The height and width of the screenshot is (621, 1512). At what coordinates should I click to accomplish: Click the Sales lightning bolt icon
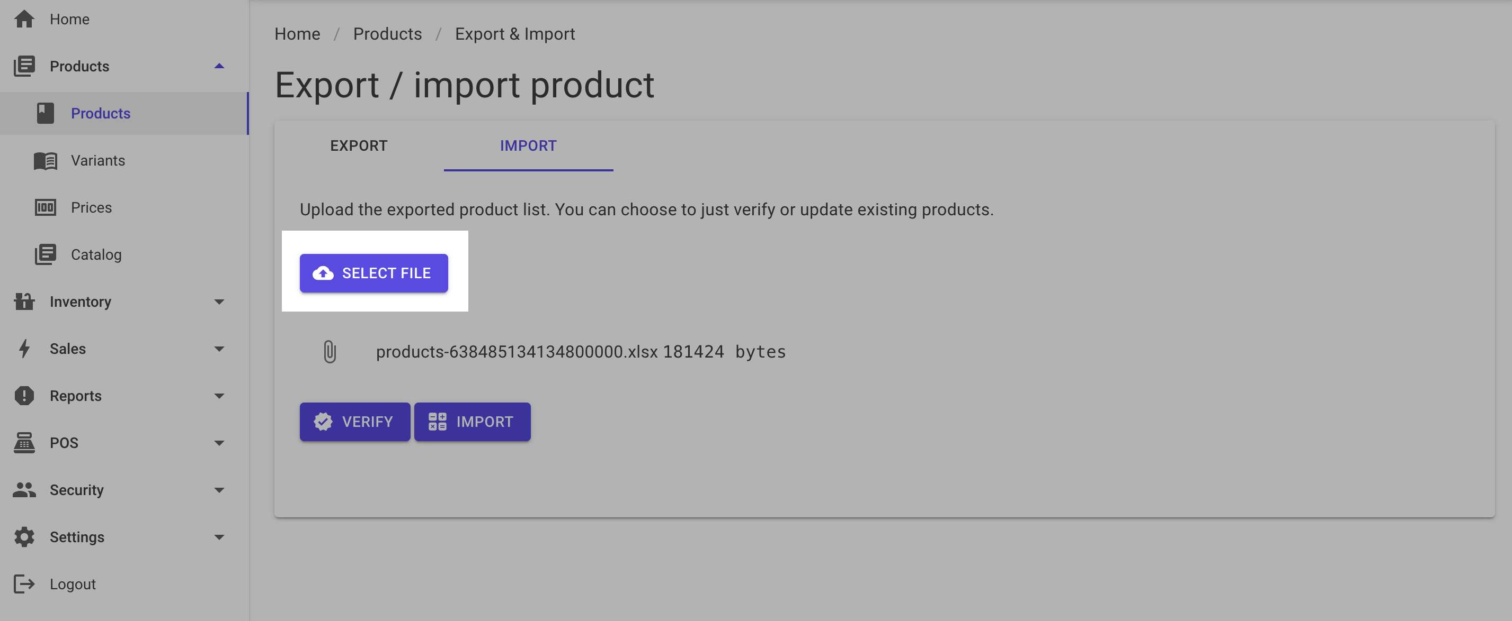[24, 349]
